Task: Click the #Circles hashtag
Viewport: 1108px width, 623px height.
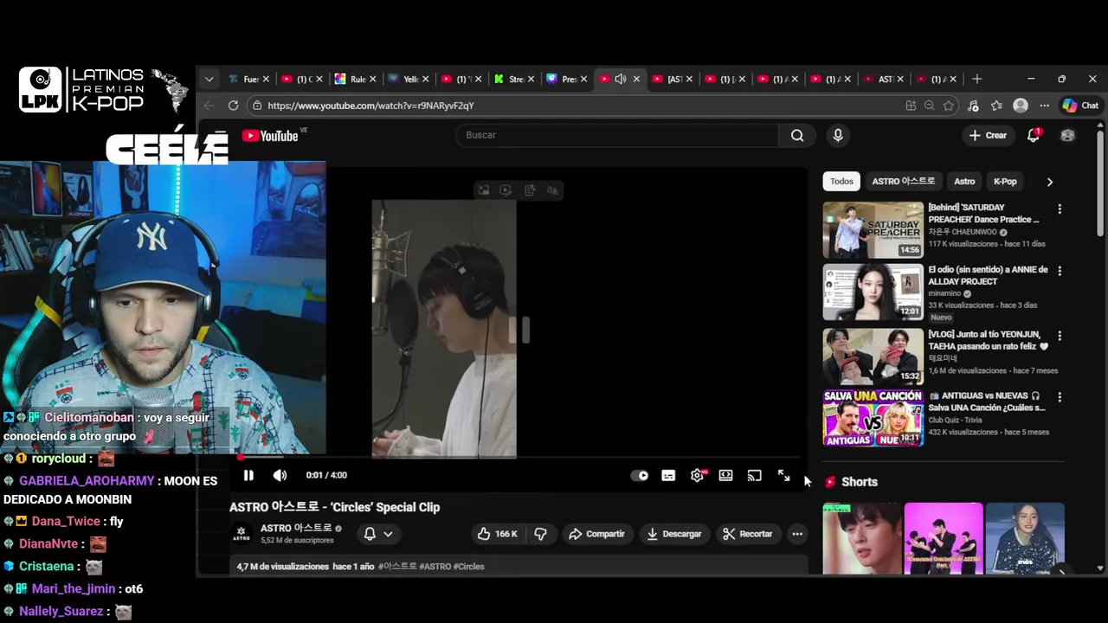Action: (x=468, y=567)
